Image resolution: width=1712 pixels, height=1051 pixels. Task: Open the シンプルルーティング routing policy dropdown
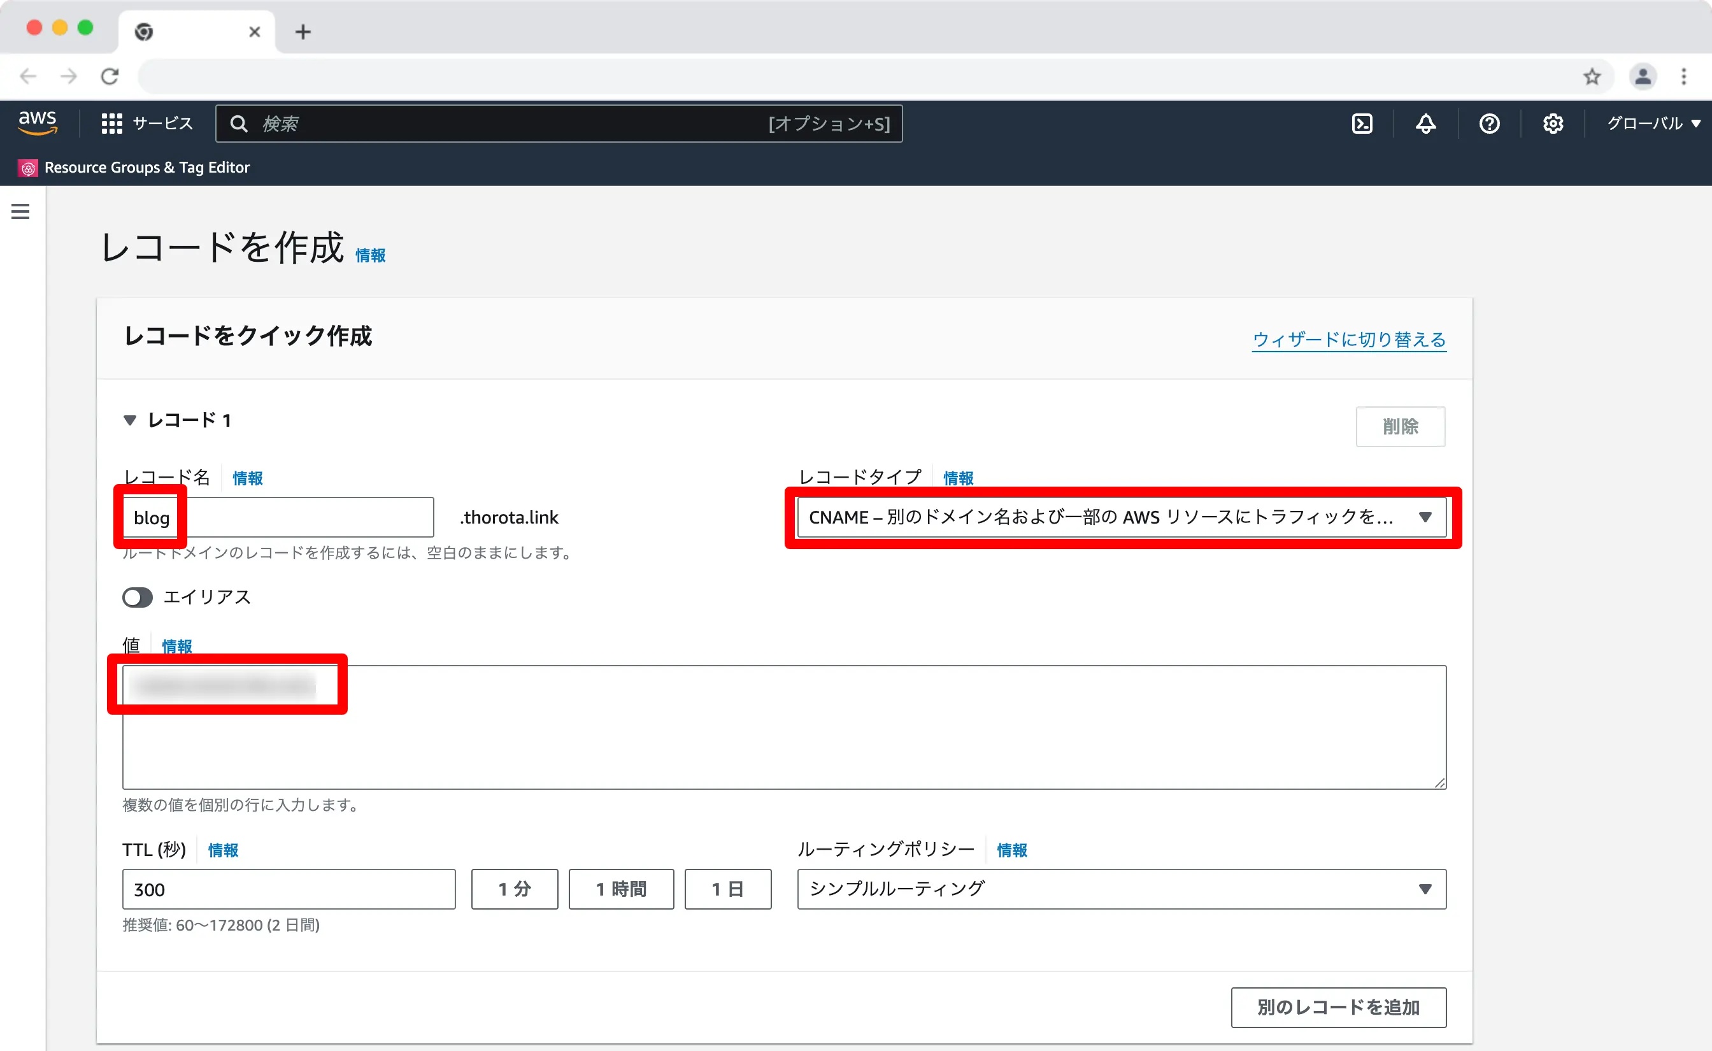pyautogui.click(x=1121, y=889)
